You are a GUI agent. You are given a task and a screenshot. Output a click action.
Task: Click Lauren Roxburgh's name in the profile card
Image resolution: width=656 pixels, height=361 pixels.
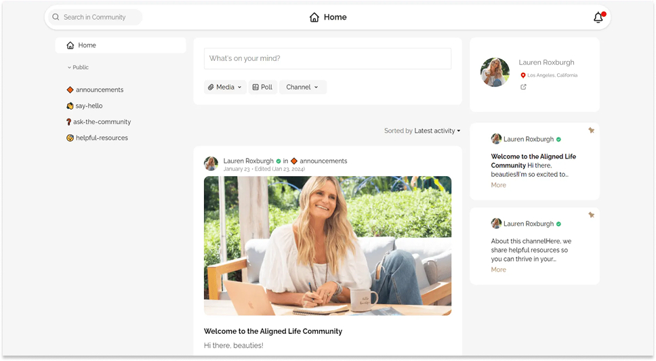[x=546, y=62]
